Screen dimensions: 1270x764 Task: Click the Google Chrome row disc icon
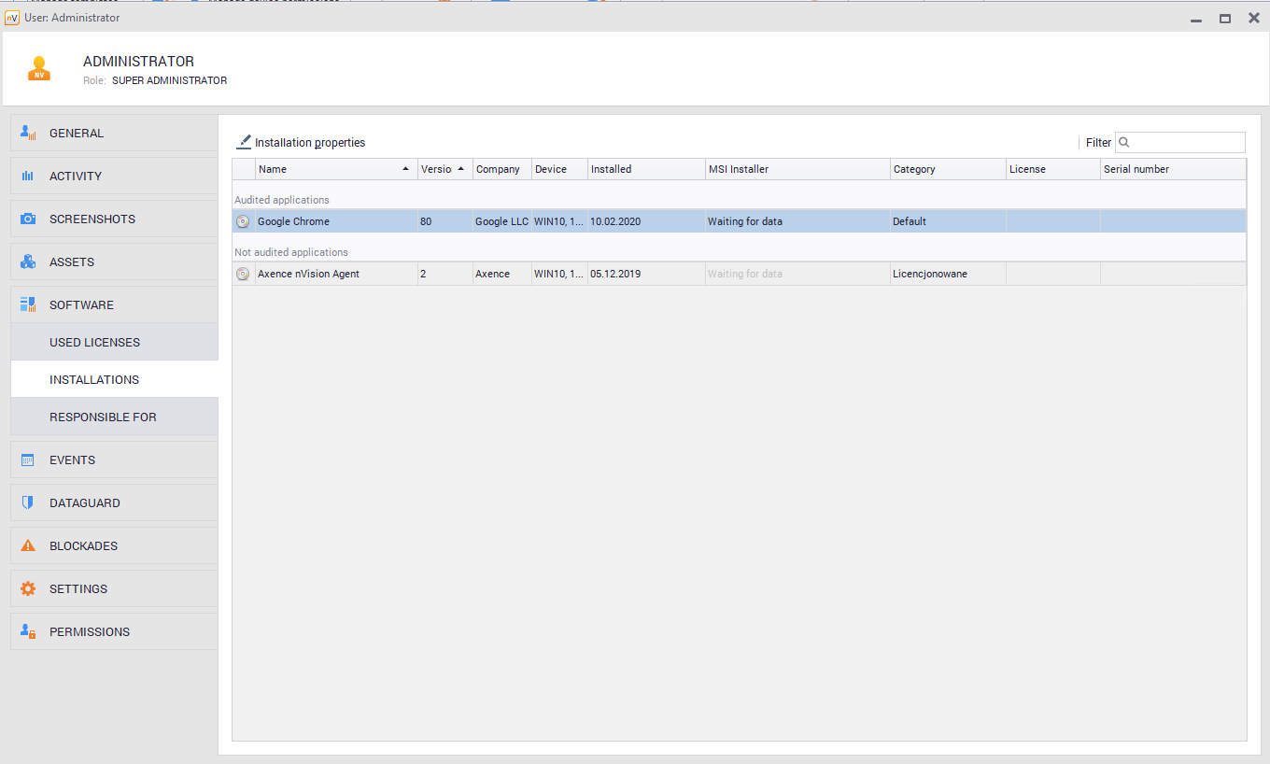pyautogui.click(x=243, y=221)
